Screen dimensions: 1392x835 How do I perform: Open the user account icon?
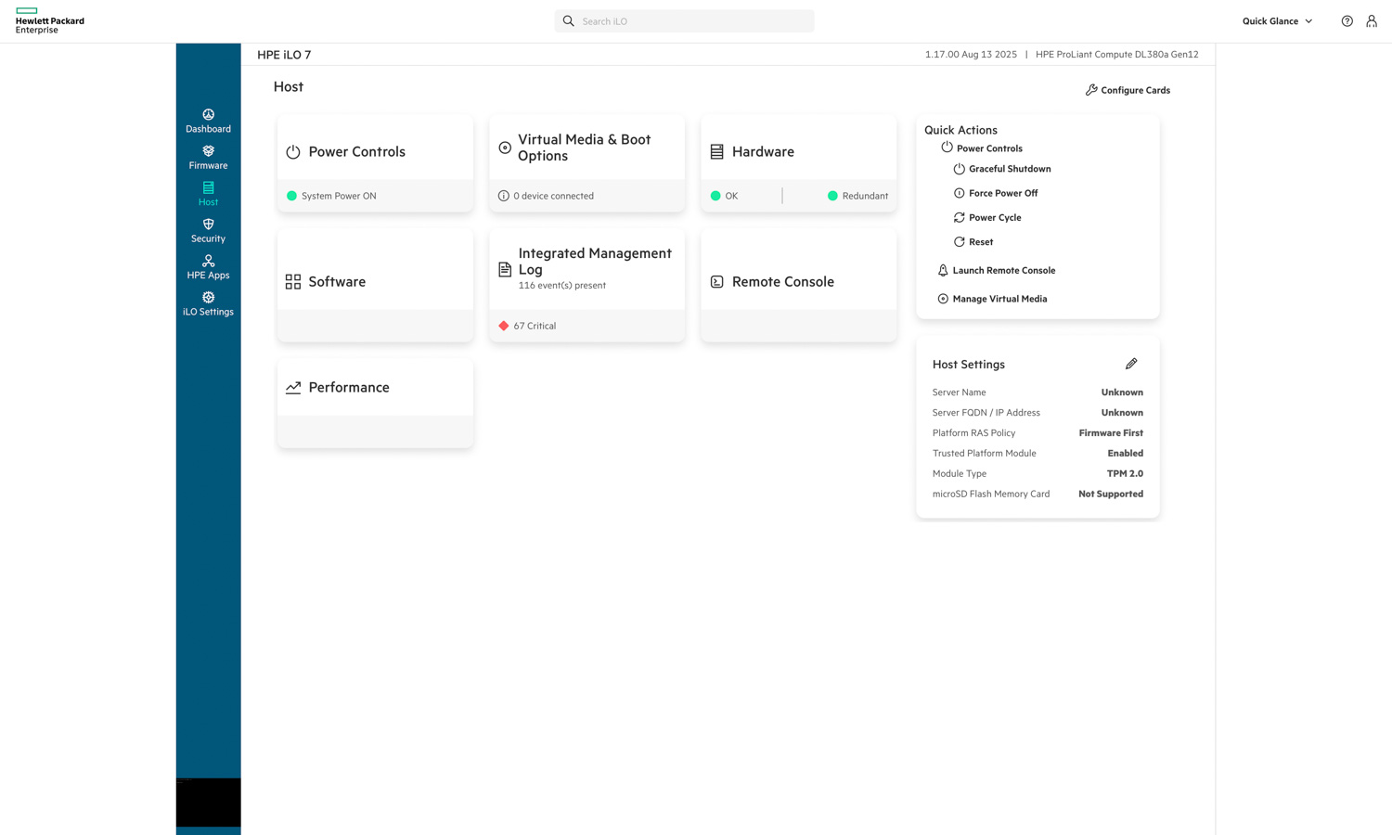tap(1371, 21)
